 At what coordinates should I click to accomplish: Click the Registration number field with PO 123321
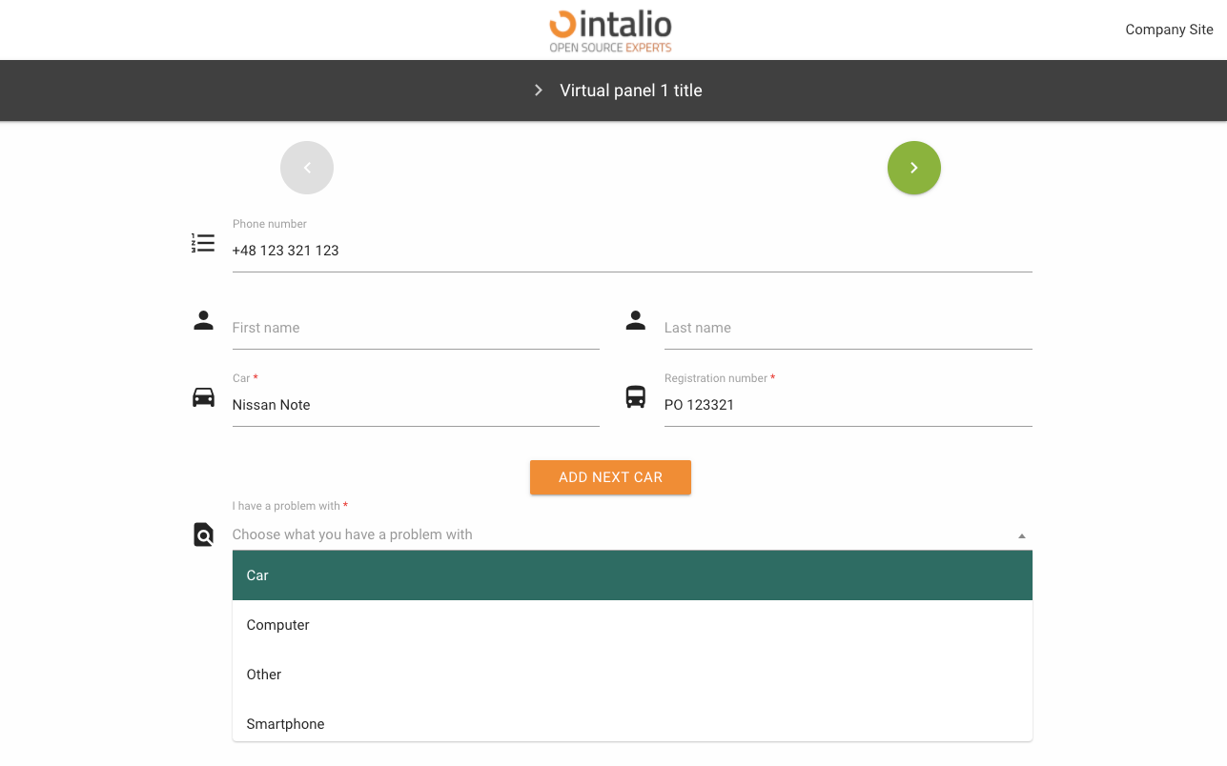click(x=847, y=405)
